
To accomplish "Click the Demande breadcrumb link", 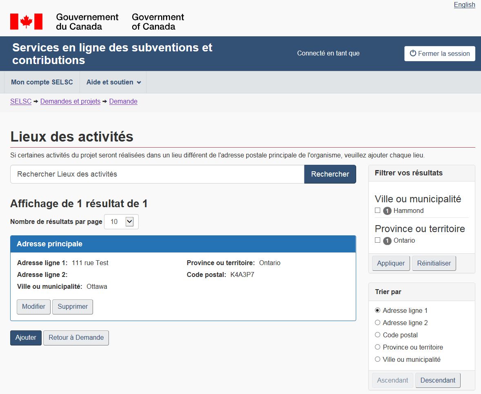I will (123, 102).
